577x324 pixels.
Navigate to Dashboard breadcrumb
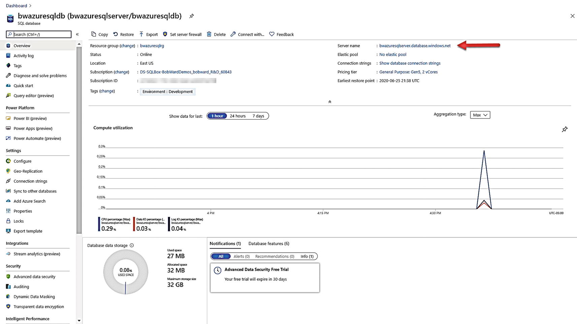16,6
